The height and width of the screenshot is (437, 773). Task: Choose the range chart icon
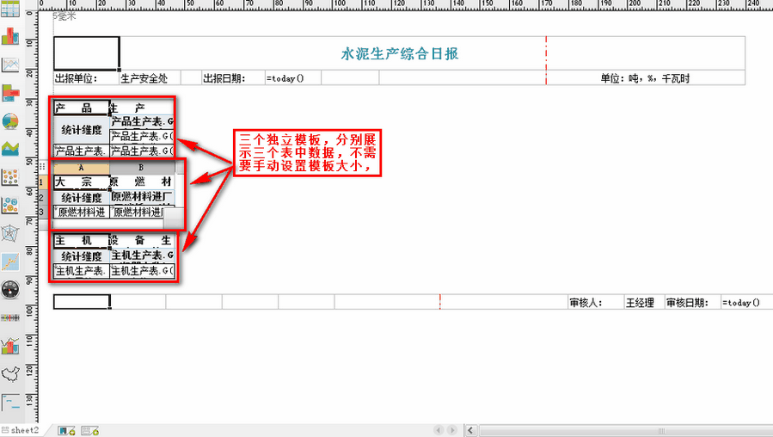(9, 317)
